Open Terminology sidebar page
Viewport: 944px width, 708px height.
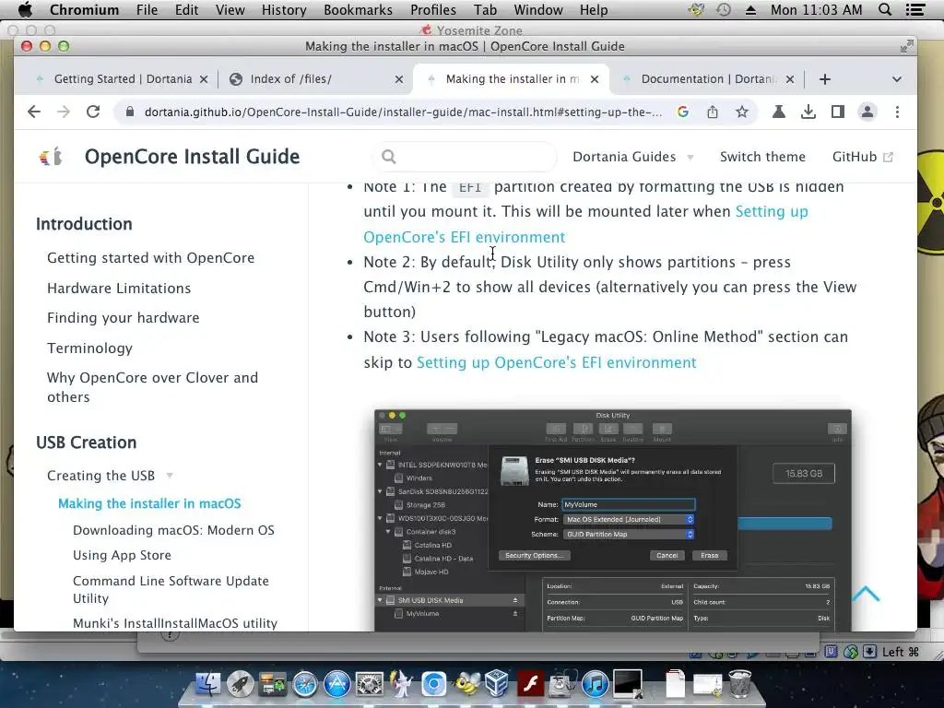(x=89, y=348)
